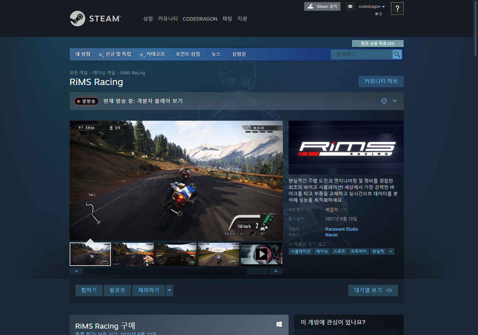Screen dimensions: 478x335
Task: Play the video trailer thumbnail
Action: click(x=262, y=254)
